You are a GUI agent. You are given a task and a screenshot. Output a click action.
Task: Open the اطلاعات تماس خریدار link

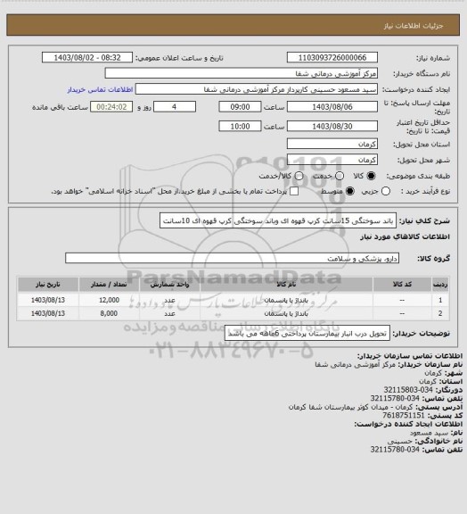coord(100,89)
